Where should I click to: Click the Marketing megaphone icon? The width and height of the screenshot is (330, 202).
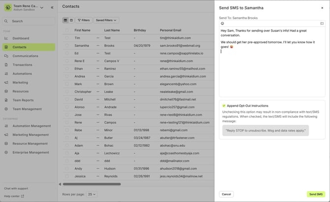6,83
